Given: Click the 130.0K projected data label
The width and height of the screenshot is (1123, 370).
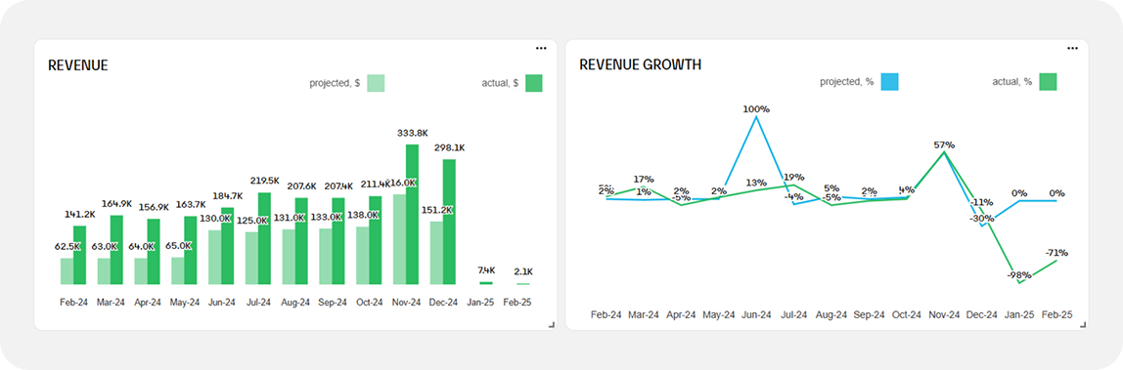Looking at the screenshot, I should 215,219.
